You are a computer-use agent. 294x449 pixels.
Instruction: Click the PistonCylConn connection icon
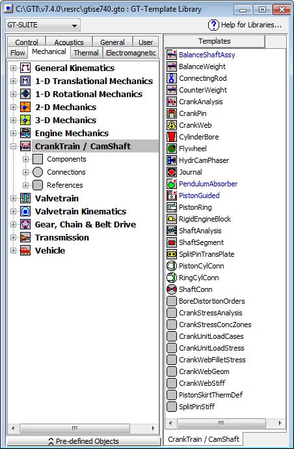click(172, 266)
